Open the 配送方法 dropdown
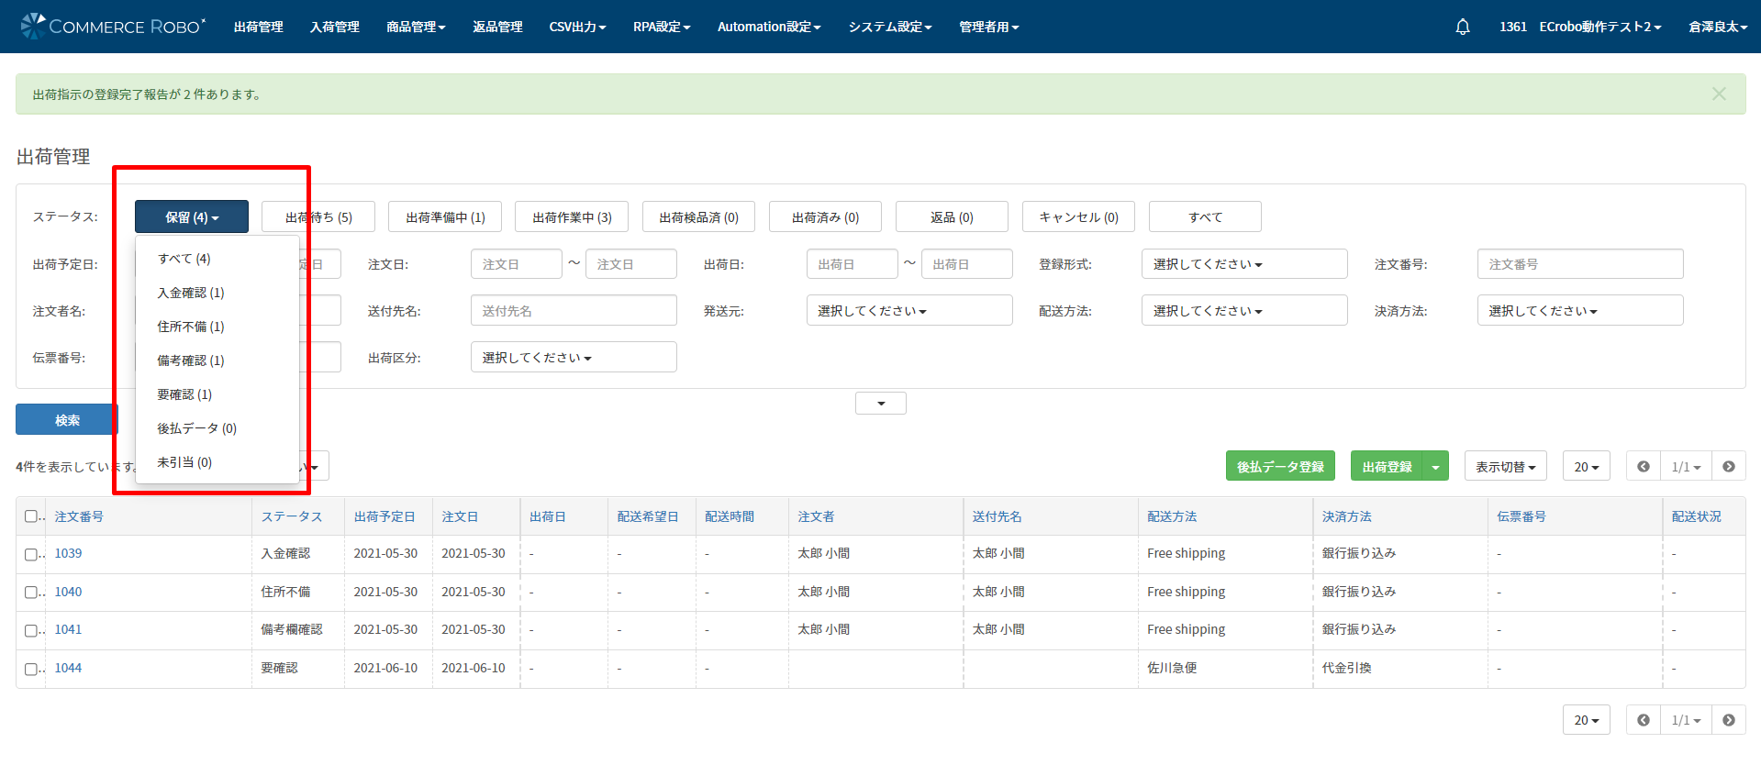The width and height of the screenshot is (1761, 765). coord(1244,311)
